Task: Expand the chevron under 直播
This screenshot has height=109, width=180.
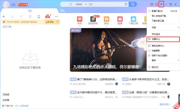Action: pyautogui.click(x=120, y=26)
